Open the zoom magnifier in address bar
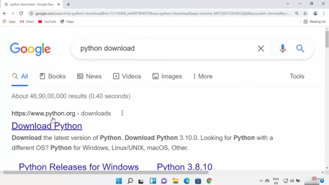This screenshot has height=185, width=329. 296,14
